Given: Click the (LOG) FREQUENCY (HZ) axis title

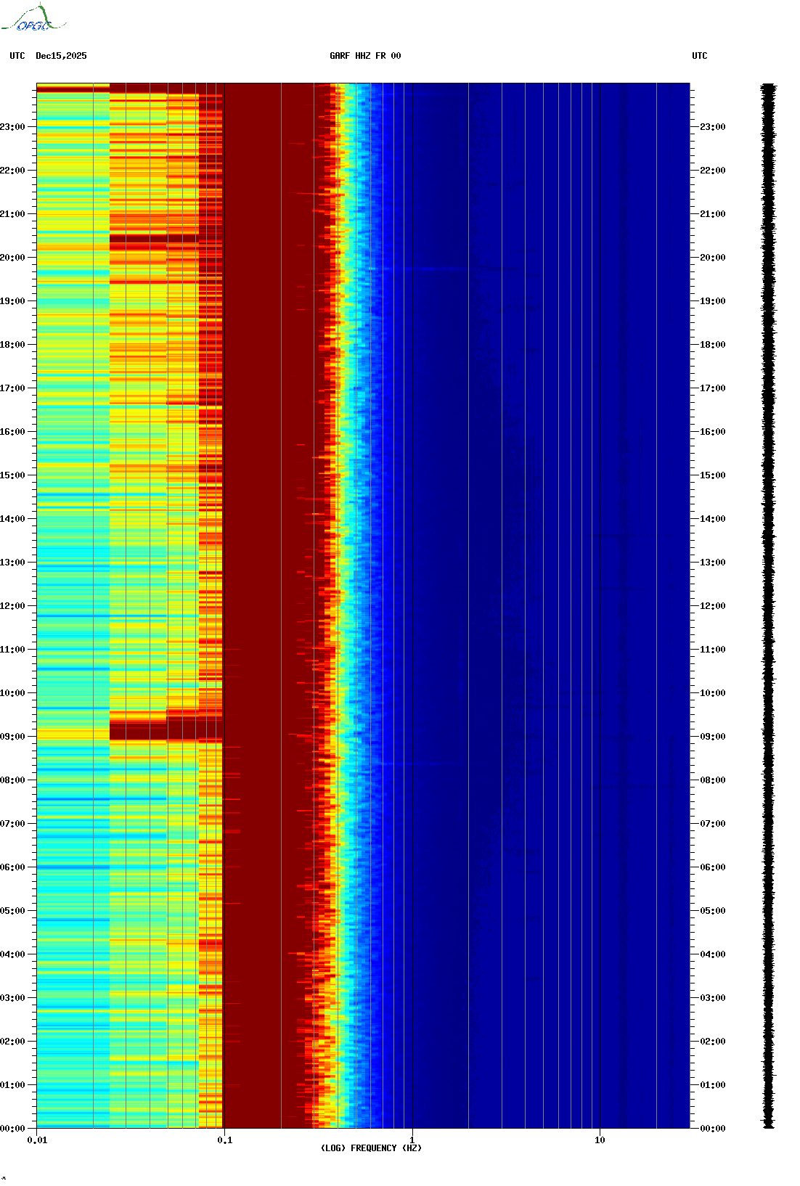Looking at the screenshot, I should point(371,1148).
